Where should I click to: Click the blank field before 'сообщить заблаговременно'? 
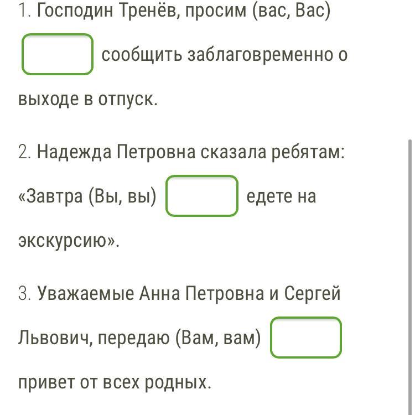(x=58, y=54)
